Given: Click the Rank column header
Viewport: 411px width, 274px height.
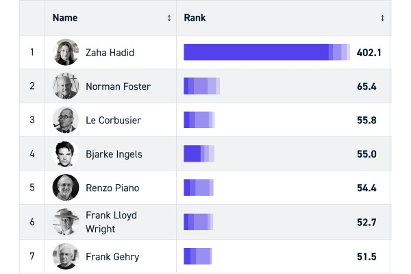Looking at the screenshot, I should point(195,18).
